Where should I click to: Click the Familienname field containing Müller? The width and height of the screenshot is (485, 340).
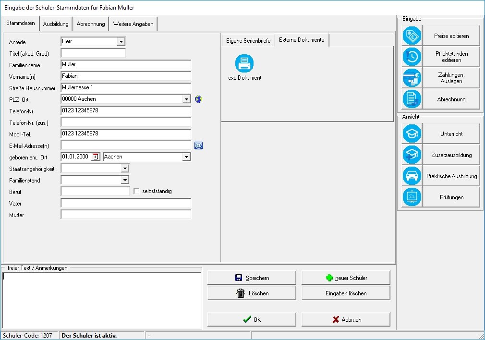click(x=126, y=65)
